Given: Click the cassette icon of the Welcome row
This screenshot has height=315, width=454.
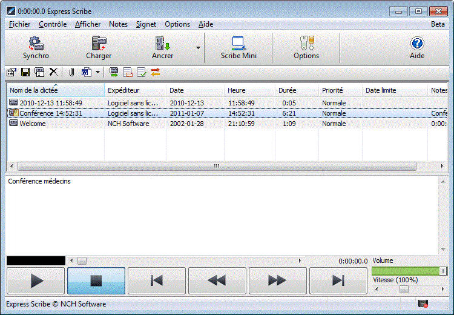Looking at the screenshot, I should (x=13, y=123).
